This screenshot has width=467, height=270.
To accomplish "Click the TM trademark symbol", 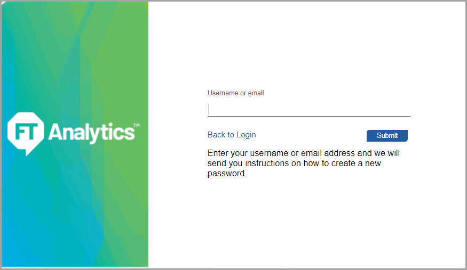I will pyautogui.click(x=137, y=125).
